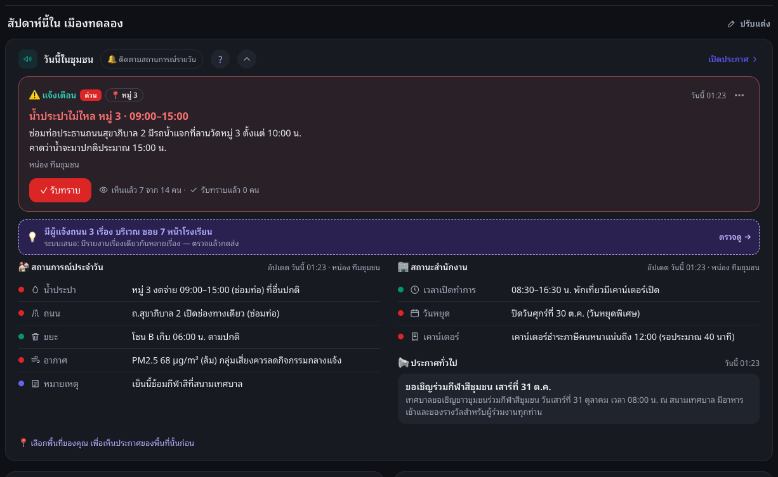The image size is (778, 477).
Task: Click ตรวจดู to review the road reports
Action: tap(735, 237)
